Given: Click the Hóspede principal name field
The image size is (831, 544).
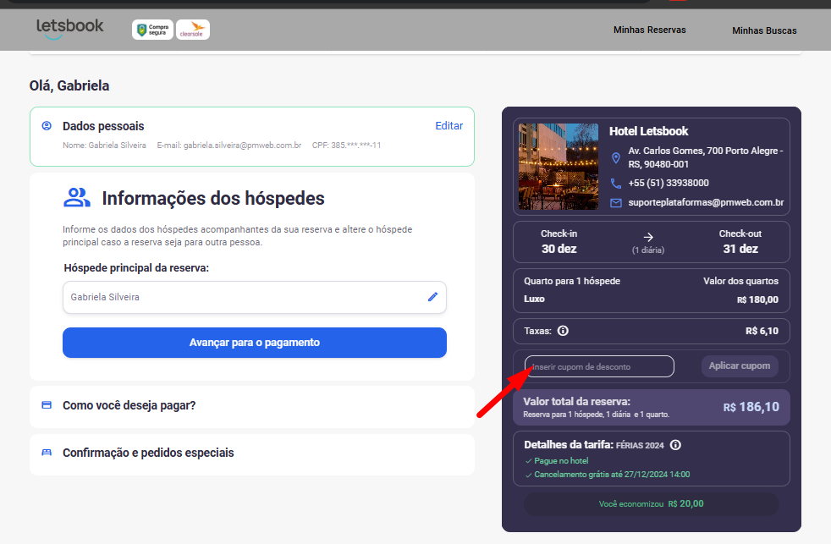Looking at the screenshot, I should [255, 297].
